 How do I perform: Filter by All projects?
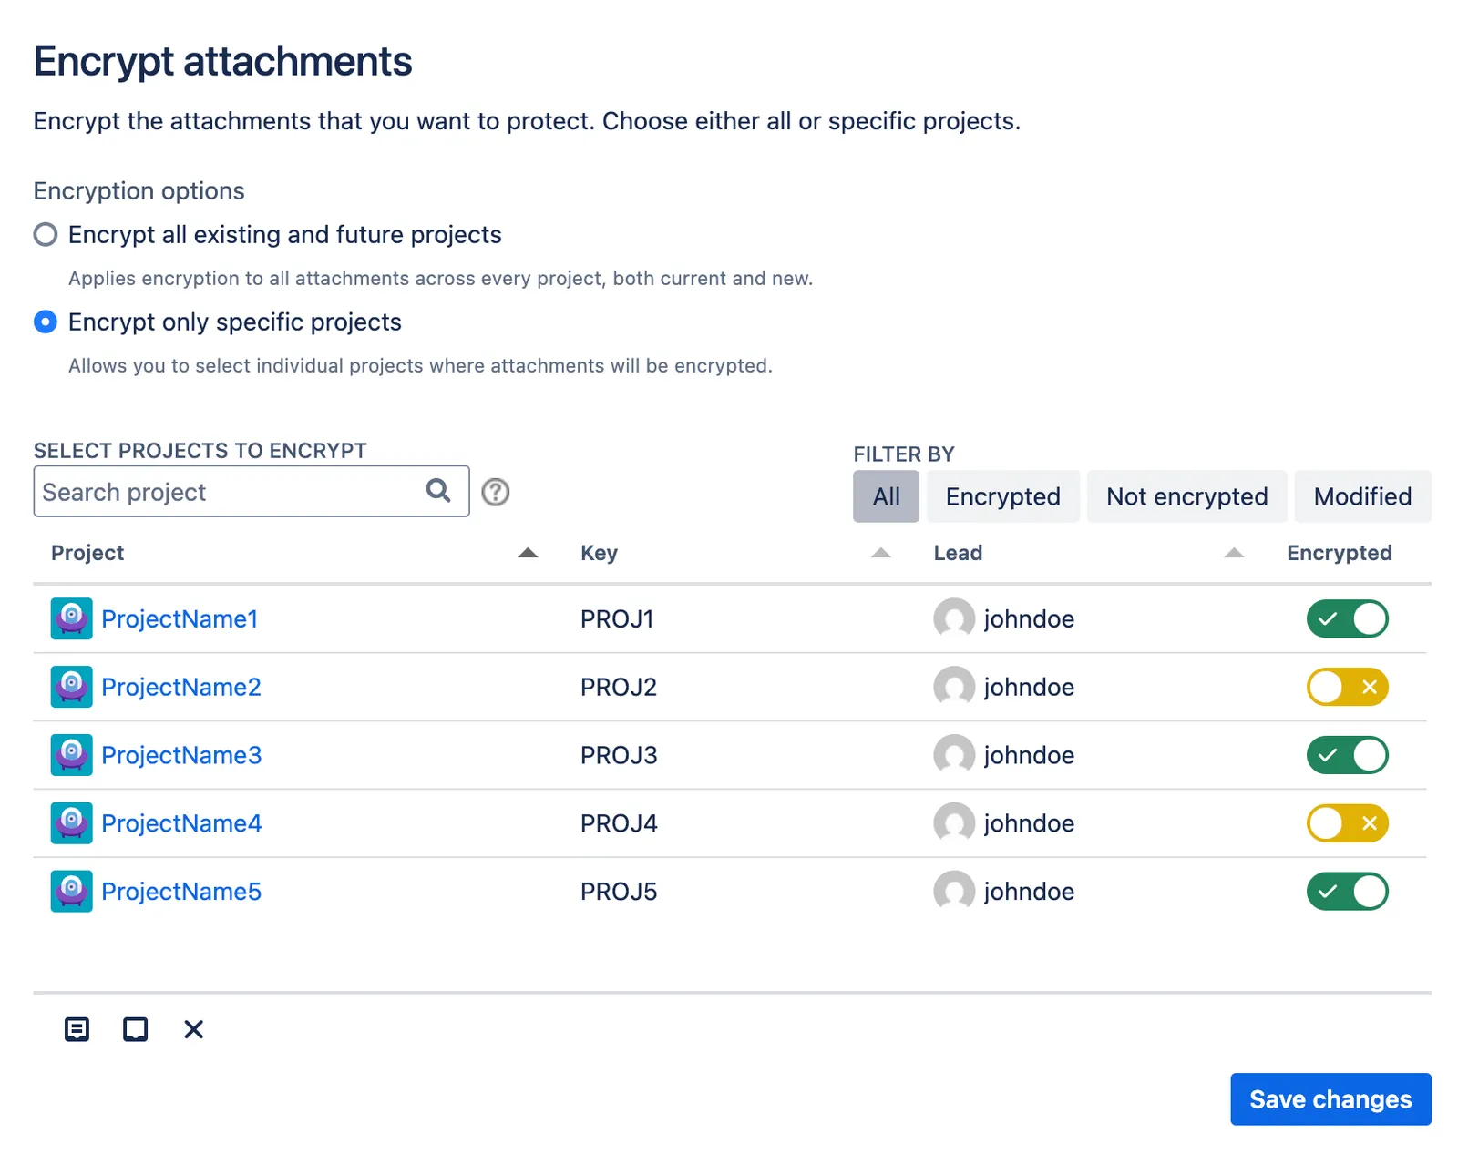[886, 496]
